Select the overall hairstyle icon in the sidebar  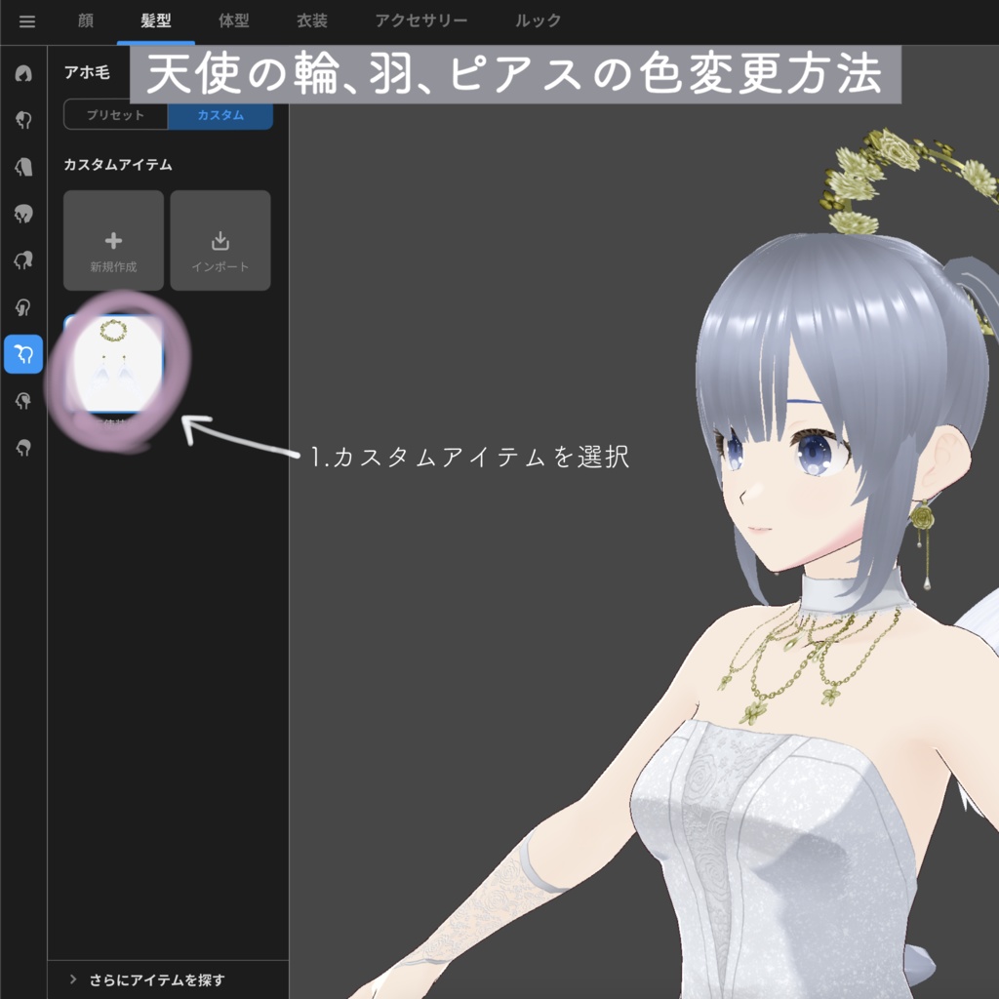point(23,73)
